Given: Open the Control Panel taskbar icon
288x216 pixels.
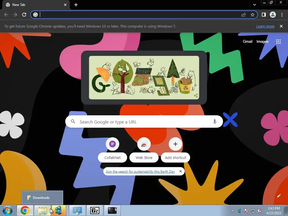Looking at the screenshot, I should [77, 210].
